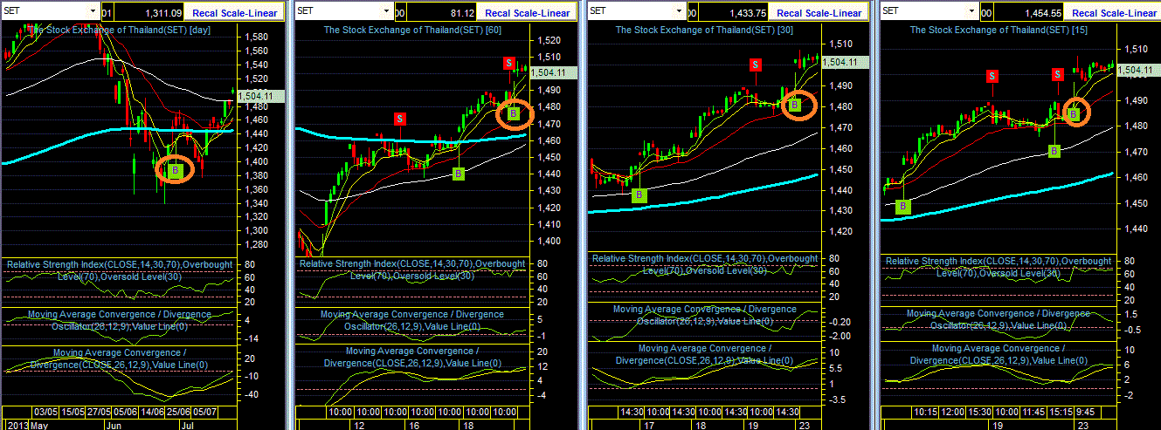Select the top red S sell marker on 60-minute chart
The image size is (1161, 430).
tap(508, 63)
